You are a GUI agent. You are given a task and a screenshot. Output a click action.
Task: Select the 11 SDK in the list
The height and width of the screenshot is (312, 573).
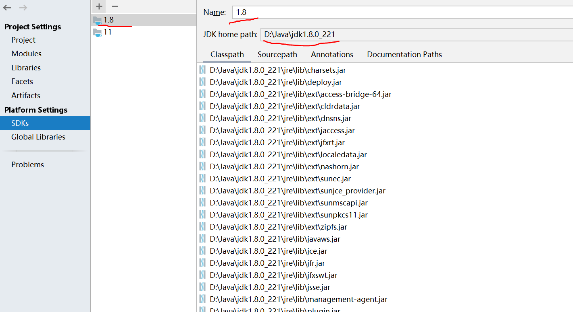coord(107,32)
